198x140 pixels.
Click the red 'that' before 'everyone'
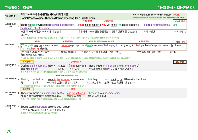coord(72,66)
